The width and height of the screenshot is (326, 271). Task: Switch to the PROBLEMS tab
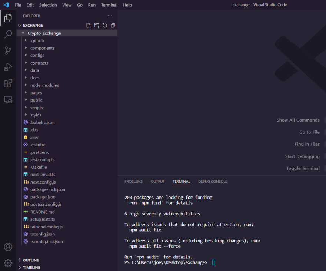(133, 181)
